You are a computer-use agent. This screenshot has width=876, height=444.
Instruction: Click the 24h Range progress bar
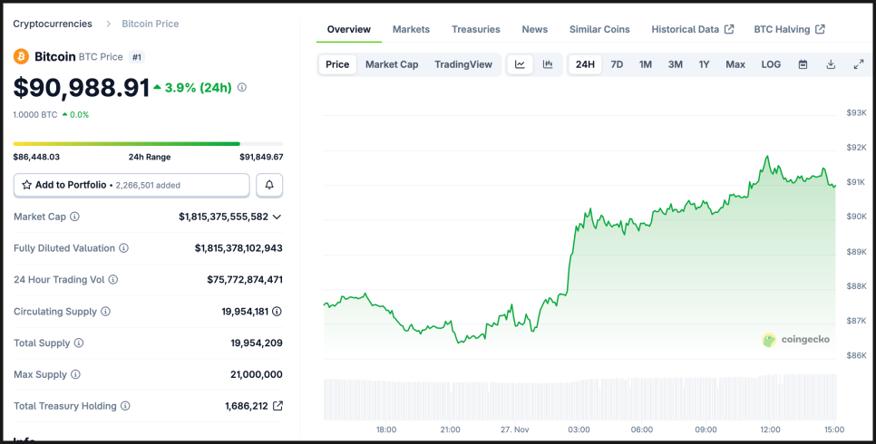click(148, 143)
